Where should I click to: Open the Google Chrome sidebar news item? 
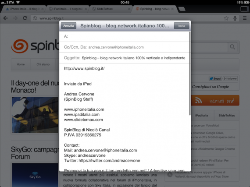pyautogui.click(x=213, y=149)
